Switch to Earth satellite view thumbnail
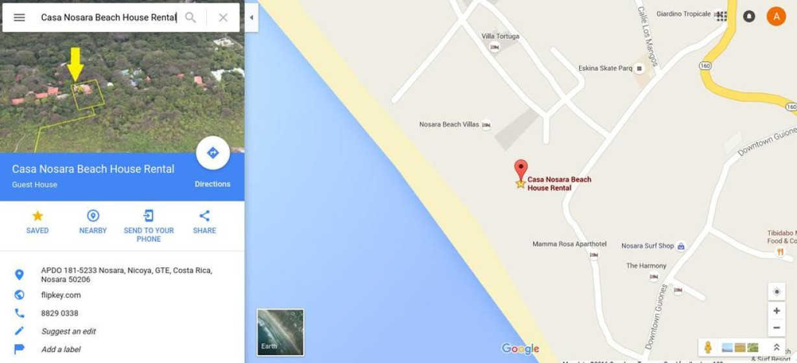 [280, 332]
